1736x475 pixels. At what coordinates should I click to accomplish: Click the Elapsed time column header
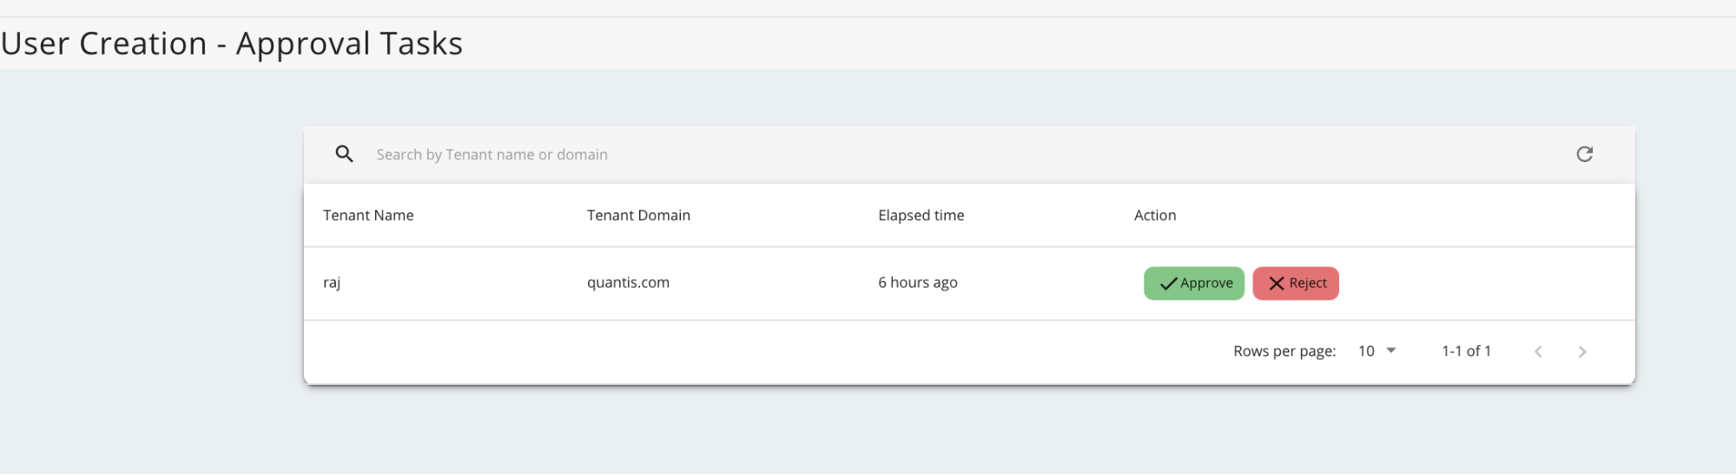pos(921,215)
